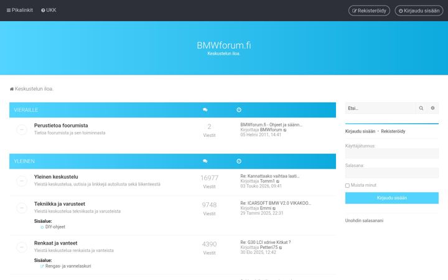The height and width of the screenshot is (280, 448).
Task: Click the Rekisteröidy button in top bar
Action: pyautogui.click(x=369, y=11)
